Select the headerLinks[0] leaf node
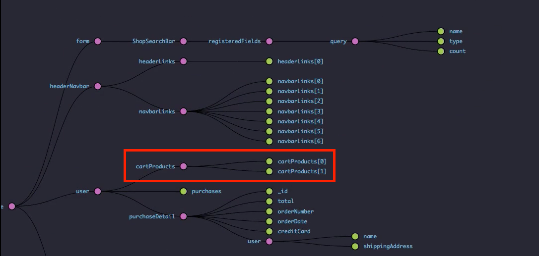Screen dimensions: 539x256 coord(269,61)
